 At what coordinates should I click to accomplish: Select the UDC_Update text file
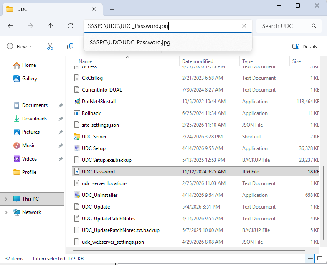click(x=96, y=206)
